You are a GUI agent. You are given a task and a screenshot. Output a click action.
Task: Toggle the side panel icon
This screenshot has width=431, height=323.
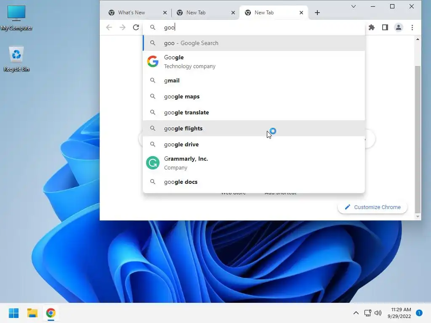[385, 27]
